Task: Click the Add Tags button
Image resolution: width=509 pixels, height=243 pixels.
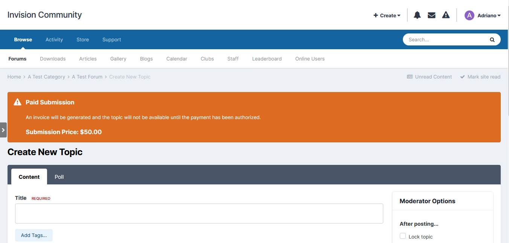Action: point(34,235)
